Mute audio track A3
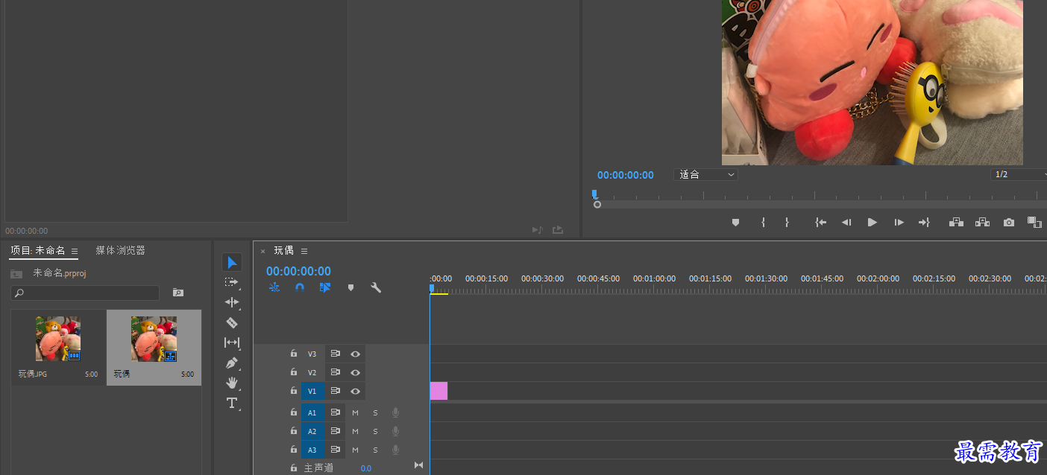Viewport: 1047px width, 475px height. point(356,450)
